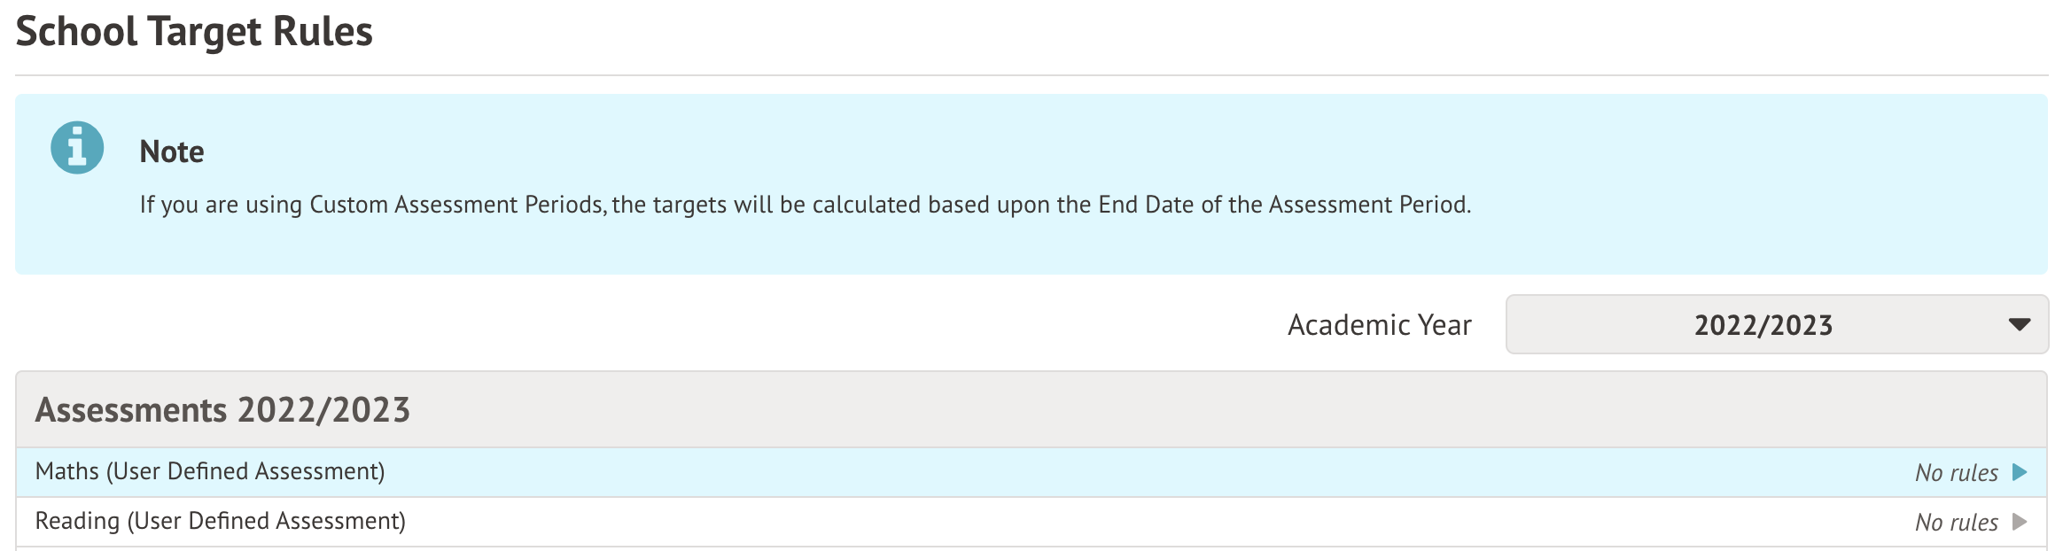Click "Custom Assessment Periods" in the note text
The image size is (2063, 551).
click(456, 205)
